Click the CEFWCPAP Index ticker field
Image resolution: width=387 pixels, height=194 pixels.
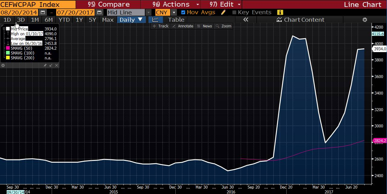(x=37, y=5)
